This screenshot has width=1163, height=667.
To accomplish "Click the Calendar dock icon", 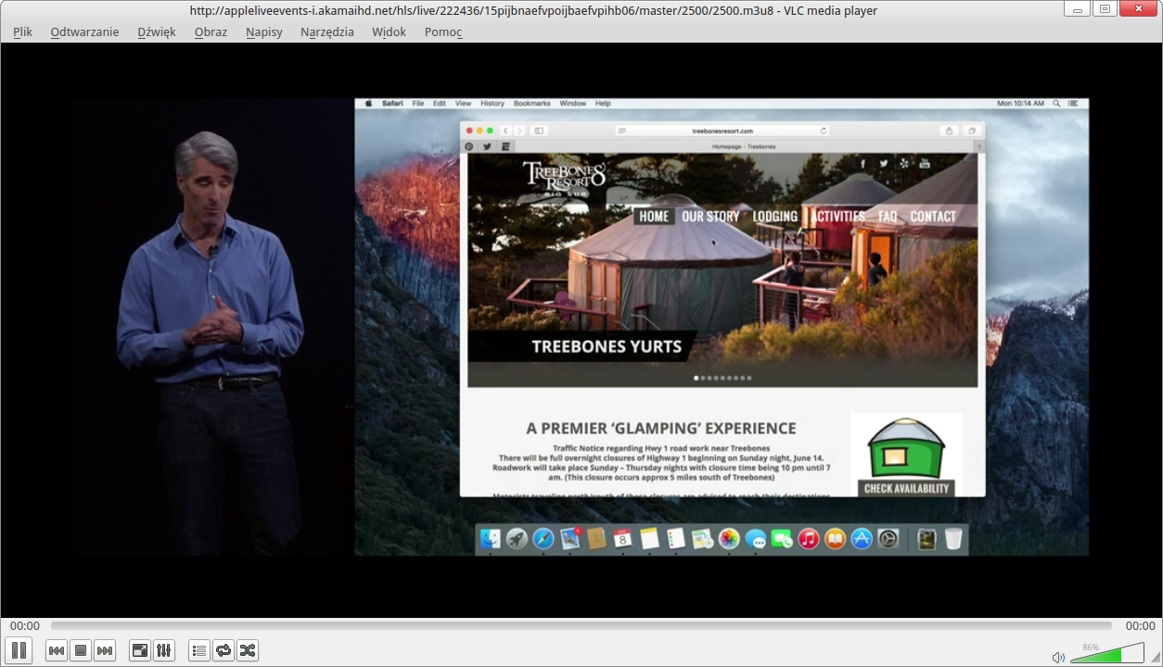I will click(x=622, y=538).
